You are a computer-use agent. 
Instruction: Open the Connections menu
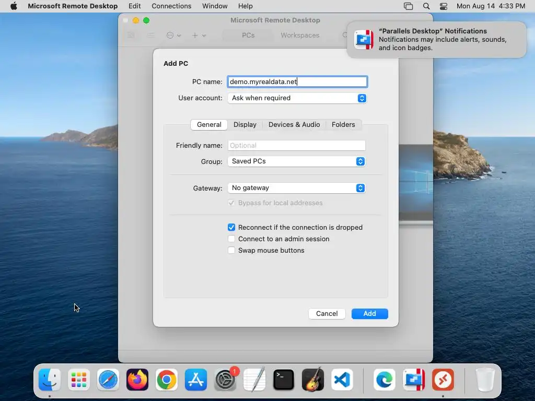tap(171, 6)
